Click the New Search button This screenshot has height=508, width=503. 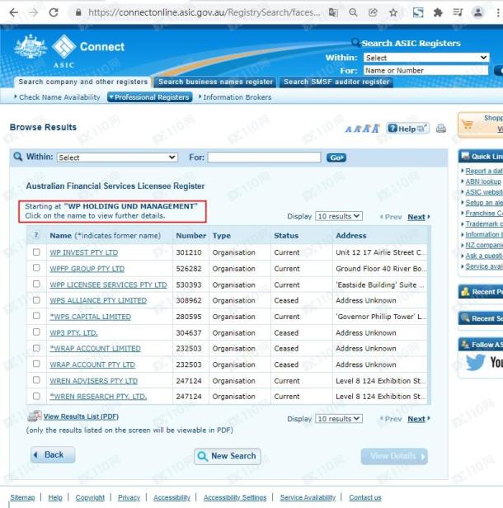click(x=228, y=456)
